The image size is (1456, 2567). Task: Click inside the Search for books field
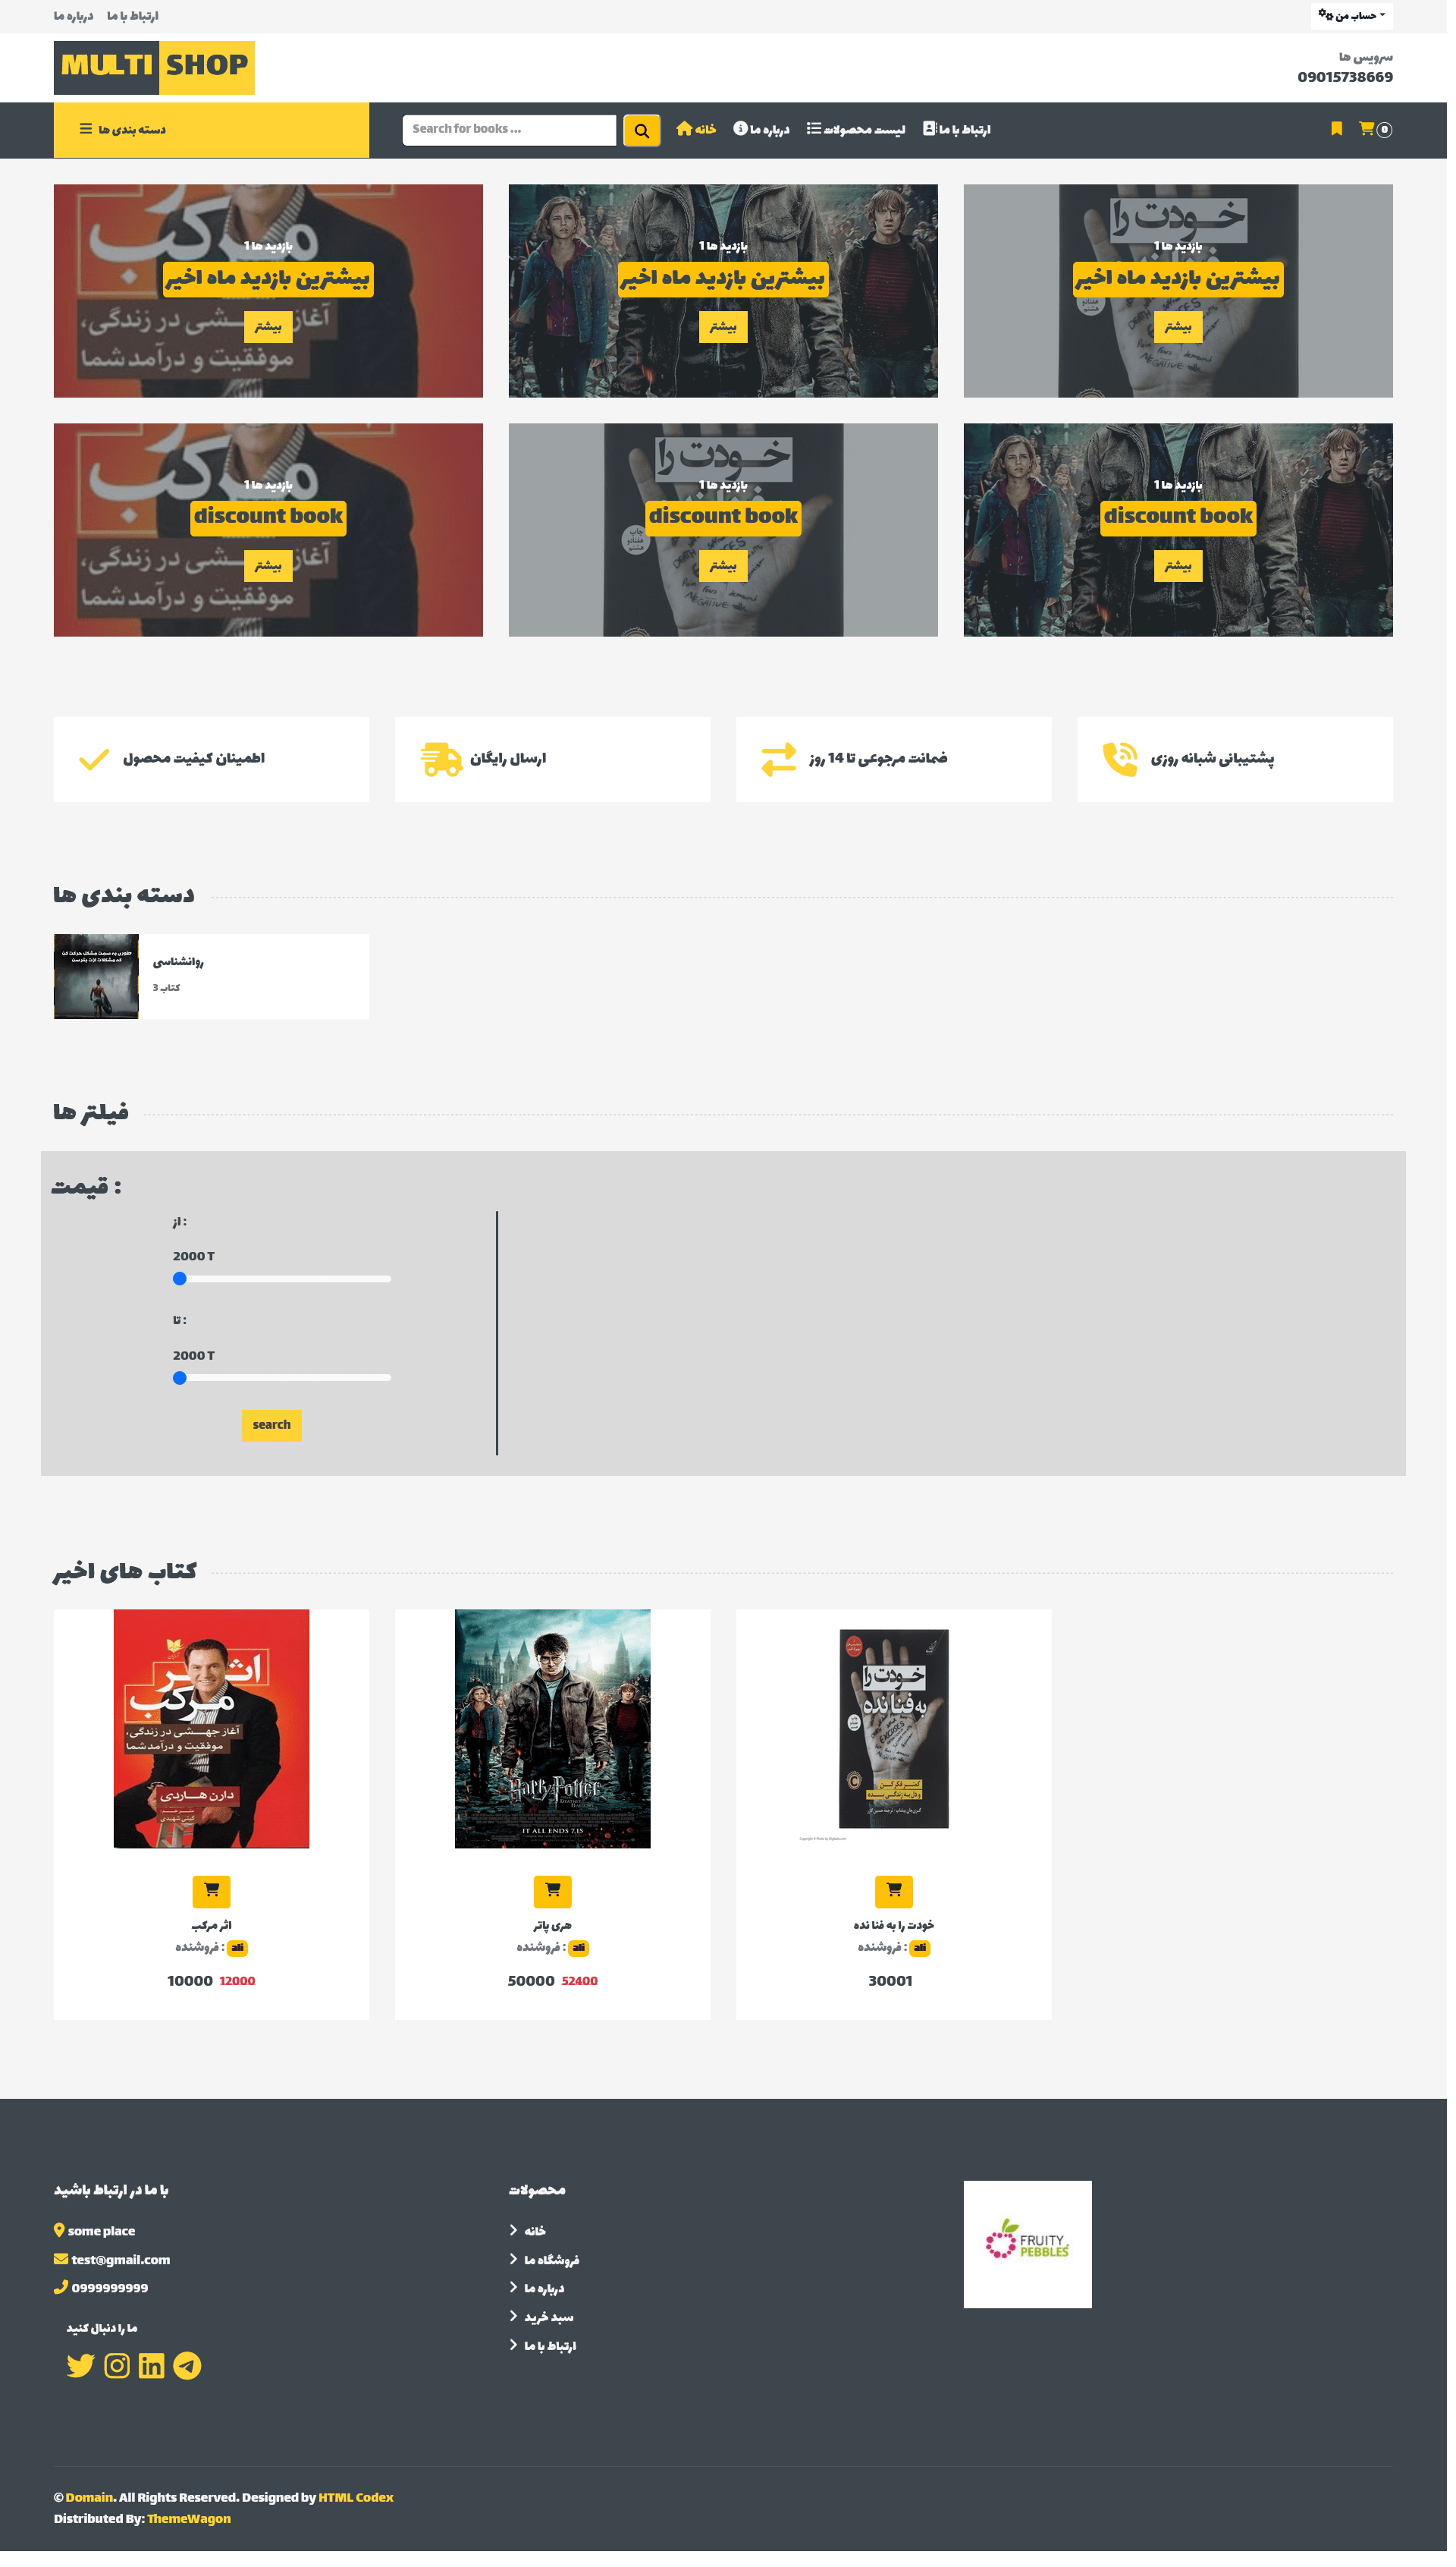pyautogui.click(x=512, y=131)
